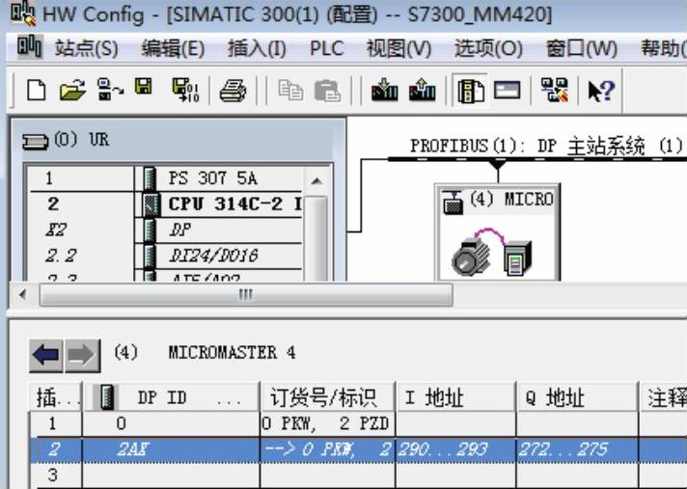The image size is (687, 489).
Task: Click the PROFIBUS(1) DP master system label
Action: pyautogui.click(x=547, y=146)
